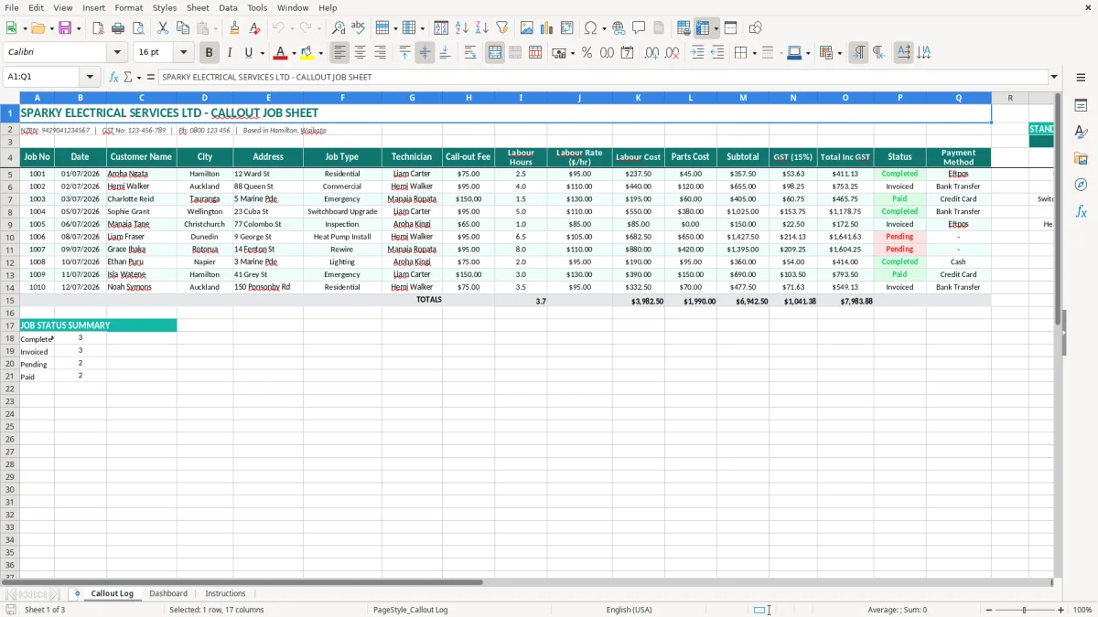Screen dimensions: 1098x617
Task: Open the Sheet menu
Action: tap(198, 7)
